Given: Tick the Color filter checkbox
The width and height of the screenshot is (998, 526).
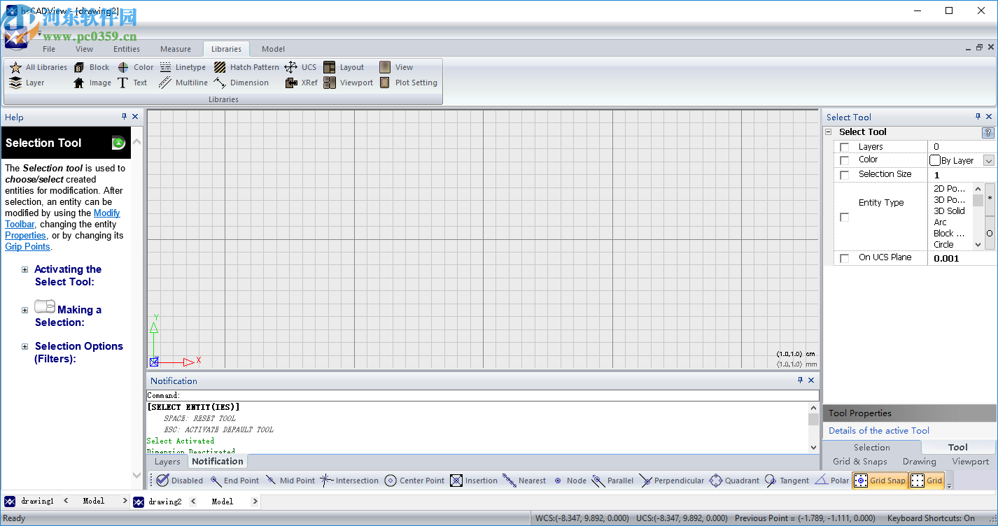Looking at the screenshot, I should coord(845,160).
